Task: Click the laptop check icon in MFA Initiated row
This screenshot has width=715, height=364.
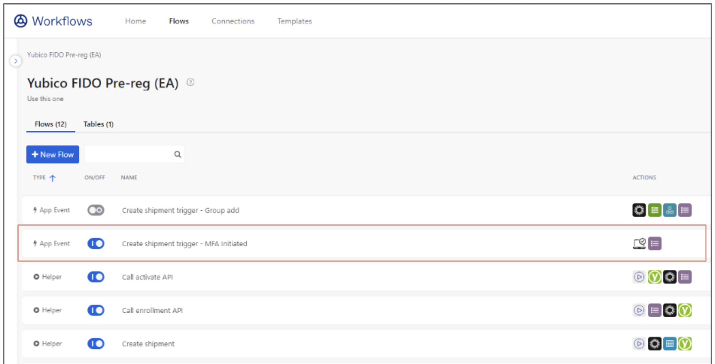Action: click(x=639, y=243)
